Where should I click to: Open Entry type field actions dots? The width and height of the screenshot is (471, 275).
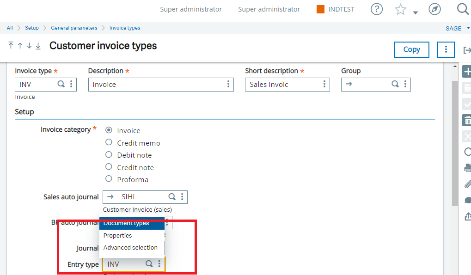[159, 264]
